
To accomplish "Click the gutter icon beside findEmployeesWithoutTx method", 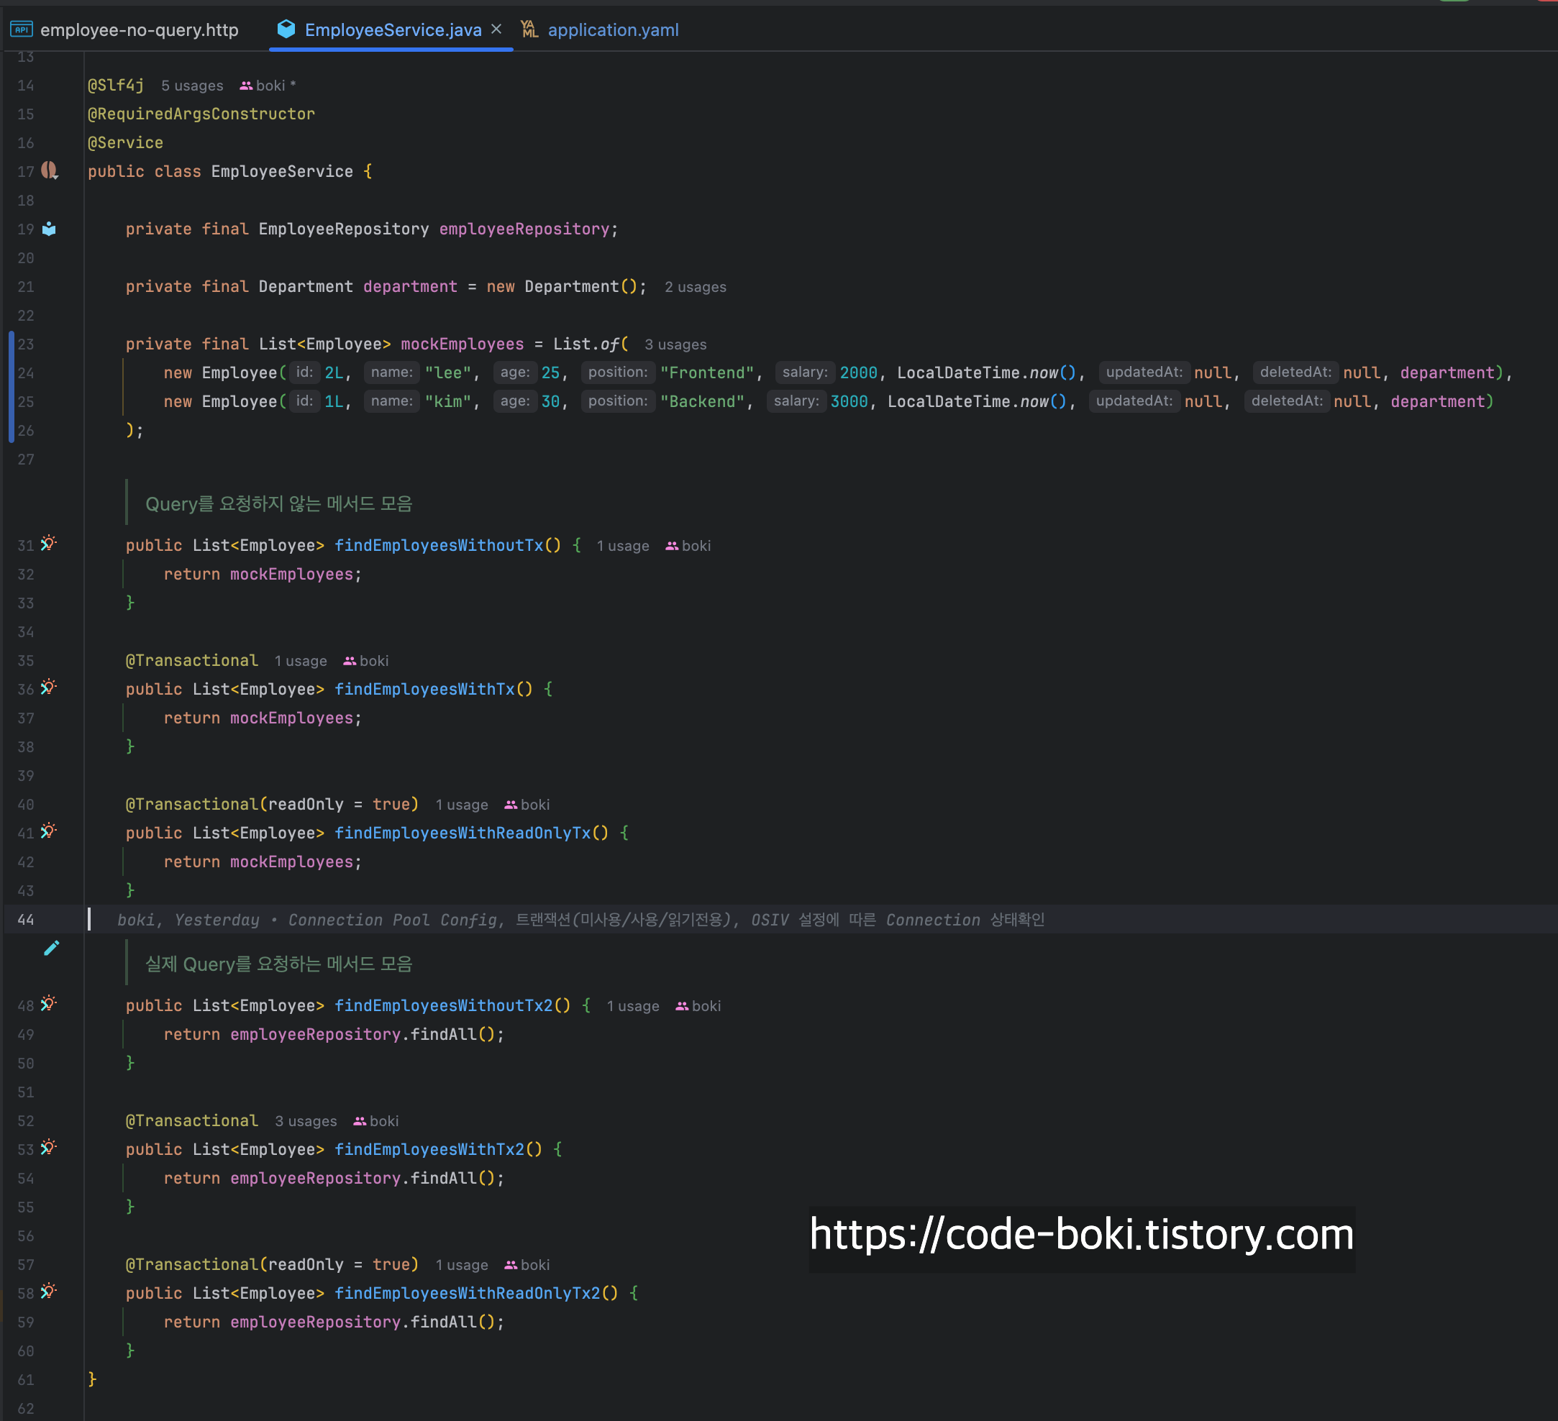I will (x=49, y=543).
